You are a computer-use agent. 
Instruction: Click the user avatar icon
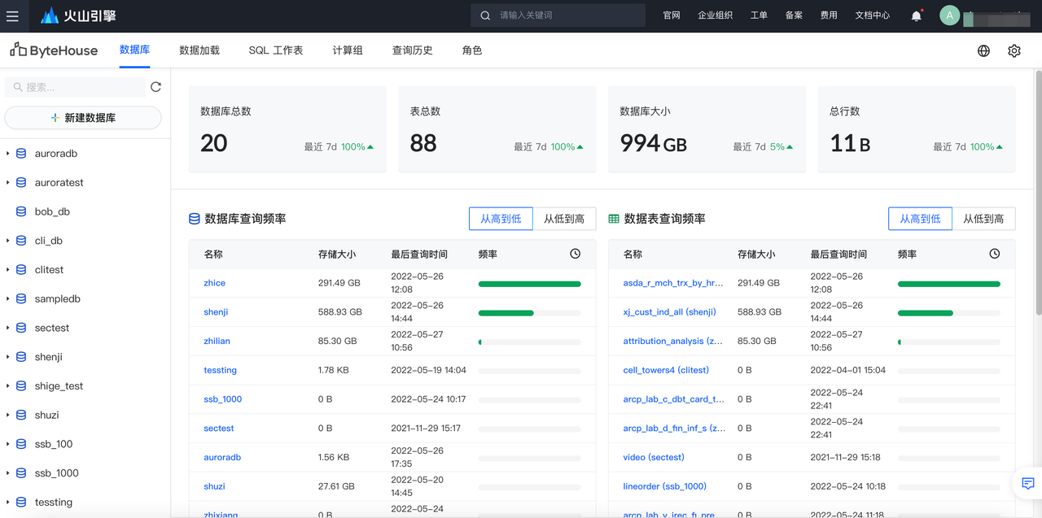click(x=949, y=15)
